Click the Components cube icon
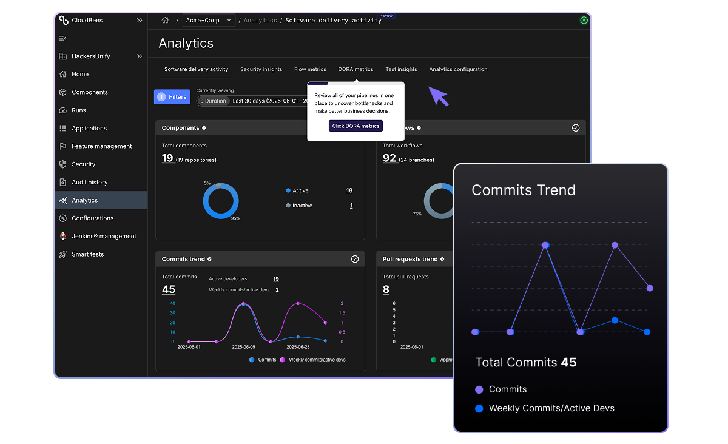 (x=62, y=92)
